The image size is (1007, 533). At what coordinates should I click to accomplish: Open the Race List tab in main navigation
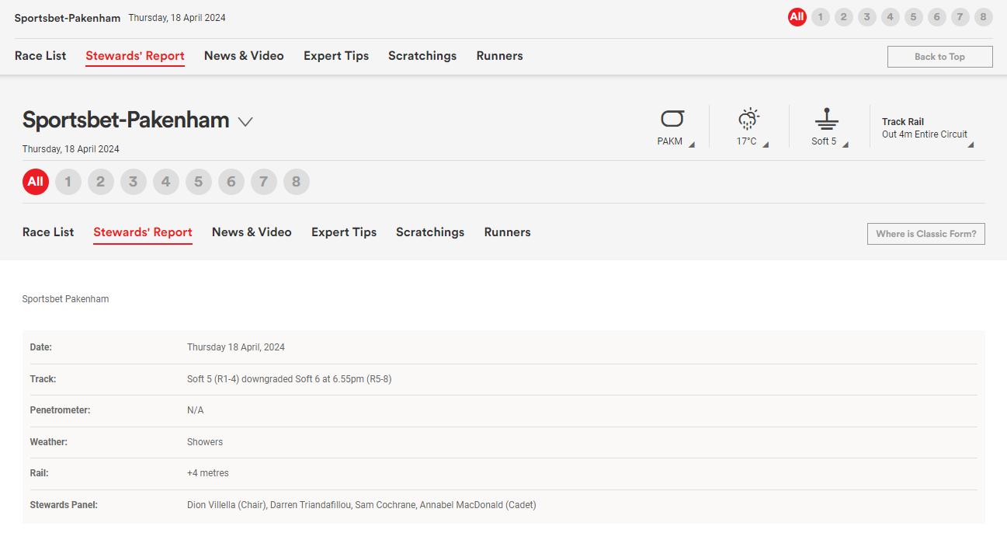coord(48,232)
